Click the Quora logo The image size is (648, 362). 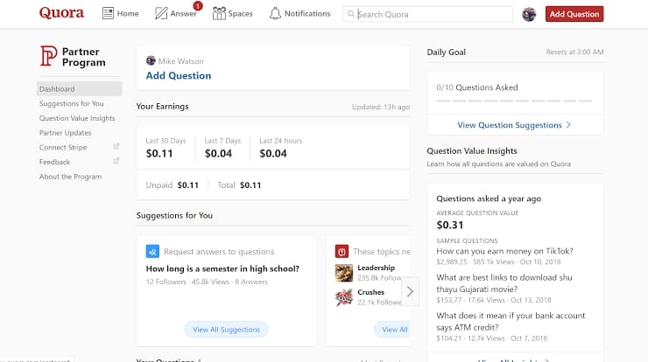(x=61, y=13)
